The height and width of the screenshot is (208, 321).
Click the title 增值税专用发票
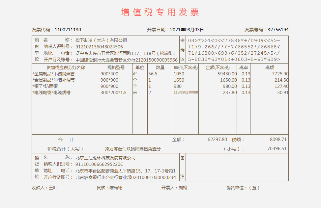(160, 12)
